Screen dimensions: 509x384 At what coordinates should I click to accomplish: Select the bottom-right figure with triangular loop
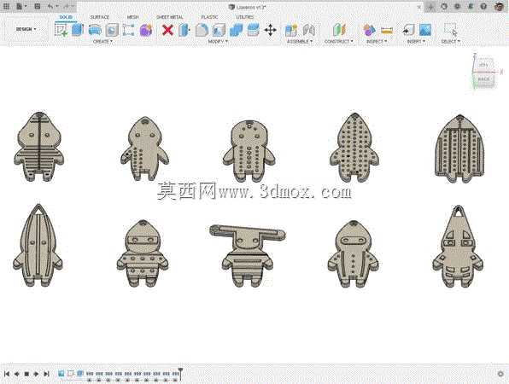point(458,246)
